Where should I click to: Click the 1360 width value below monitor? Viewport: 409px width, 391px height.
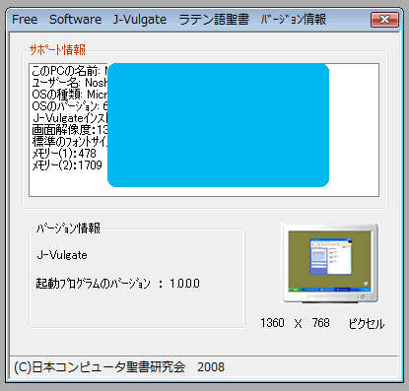point(272,323)
